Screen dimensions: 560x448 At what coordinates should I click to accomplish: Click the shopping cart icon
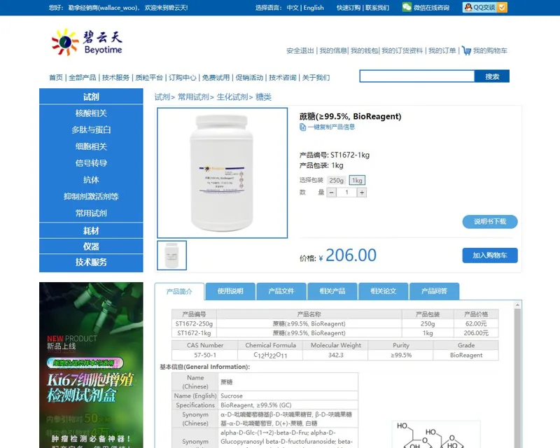[466, 50]
